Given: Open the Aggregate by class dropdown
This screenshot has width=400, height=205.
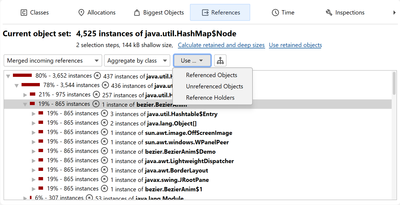Looking at the screenshot, I should pos(137,61).
